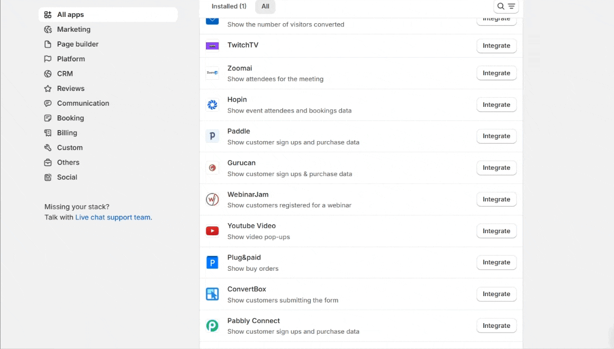Click the Gurucan app logo
The image size is (614, 349).
point(212,168)
